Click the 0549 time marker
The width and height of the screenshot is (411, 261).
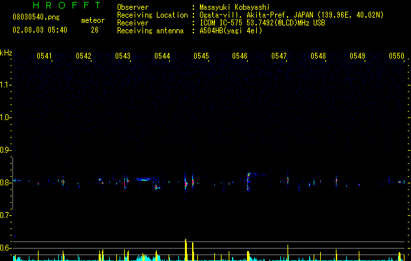pyautogui.click(x=357, y=56)
